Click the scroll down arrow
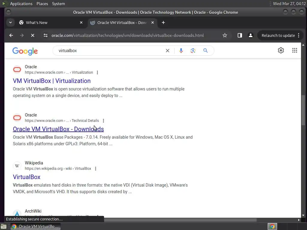307x230 pixels. [x=303, y=215]
